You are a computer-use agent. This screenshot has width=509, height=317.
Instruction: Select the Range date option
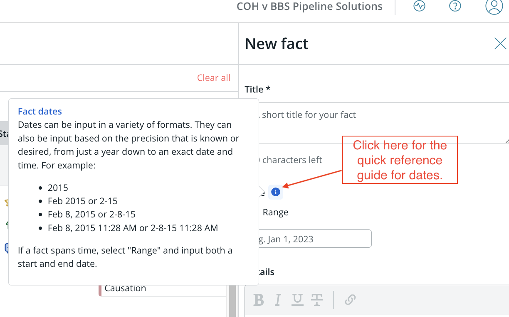(275, 212)
